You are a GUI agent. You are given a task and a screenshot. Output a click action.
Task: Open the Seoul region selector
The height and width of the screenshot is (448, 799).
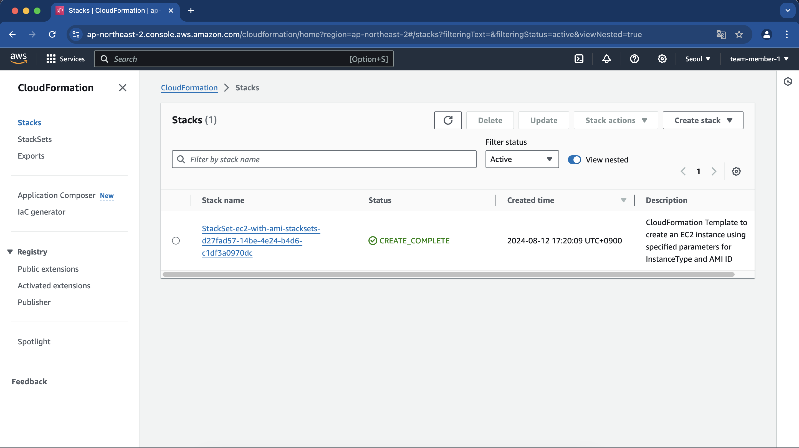[697, 59]
